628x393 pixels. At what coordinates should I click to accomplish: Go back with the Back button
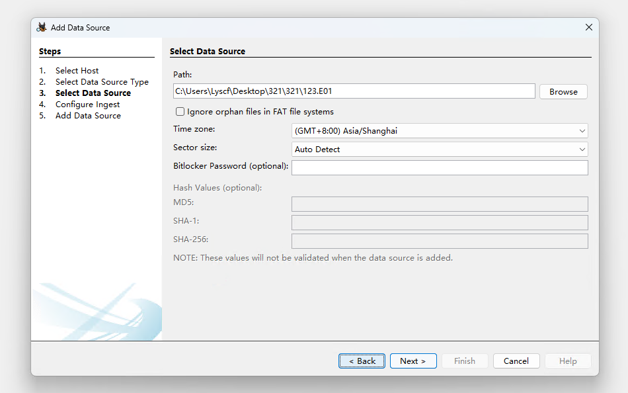[362, 361]
